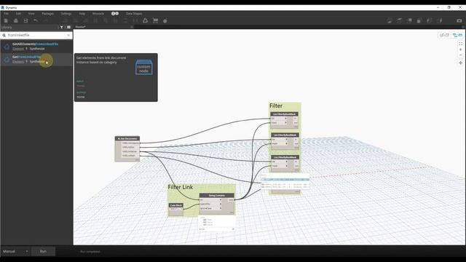Click the search magnifier icon
This screenshot has height=262, width=466.
pyautogui.click(x=4, y=35)
